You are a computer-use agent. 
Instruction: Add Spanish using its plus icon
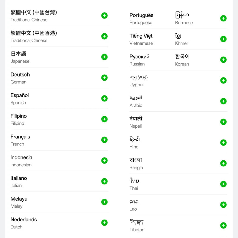[x=104, y=98]
